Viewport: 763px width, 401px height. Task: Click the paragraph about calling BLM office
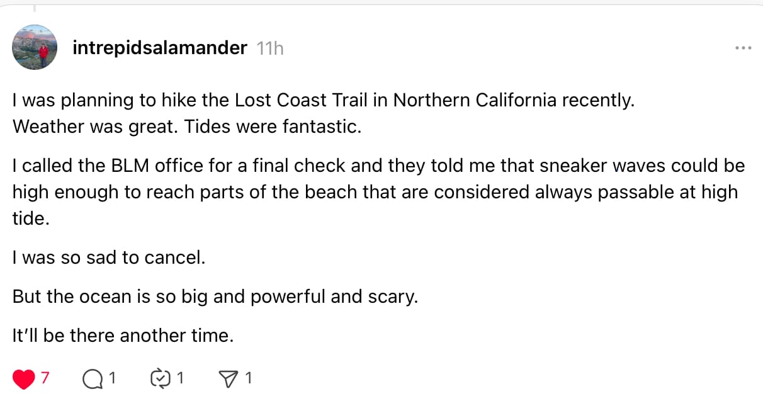[x=378, y=192]
